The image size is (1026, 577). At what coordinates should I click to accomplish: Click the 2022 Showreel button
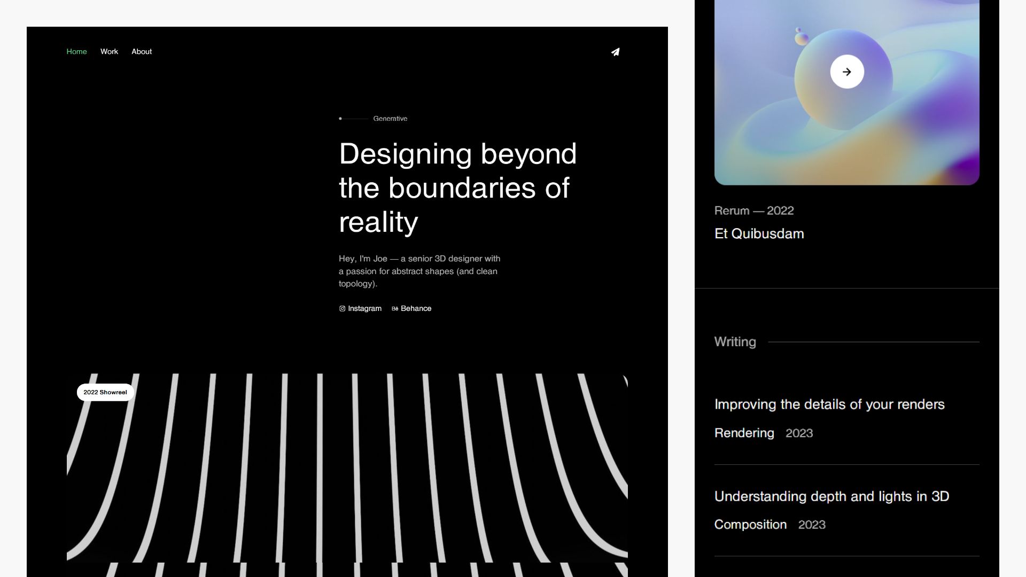(x=105, y=392)
